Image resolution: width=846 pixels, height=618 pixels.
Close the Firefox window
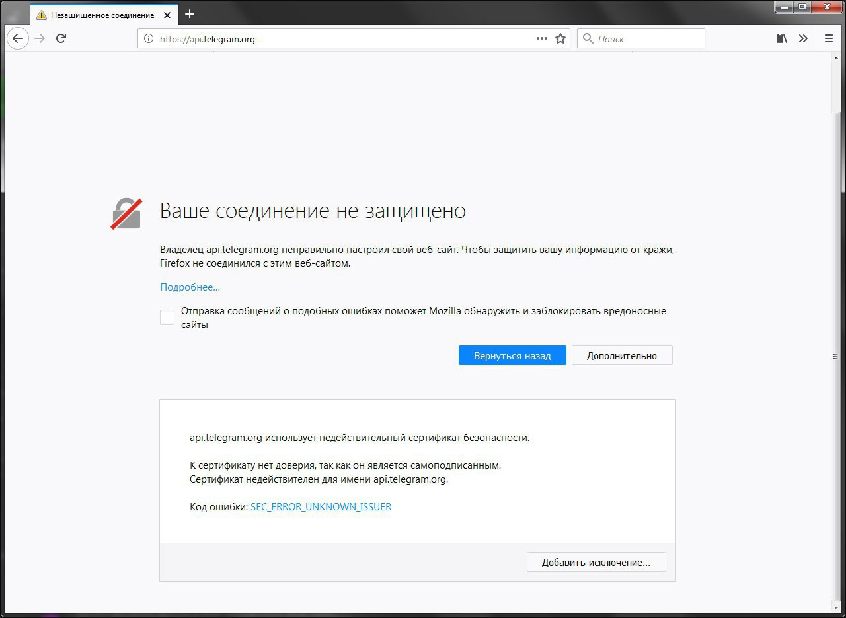827,7
